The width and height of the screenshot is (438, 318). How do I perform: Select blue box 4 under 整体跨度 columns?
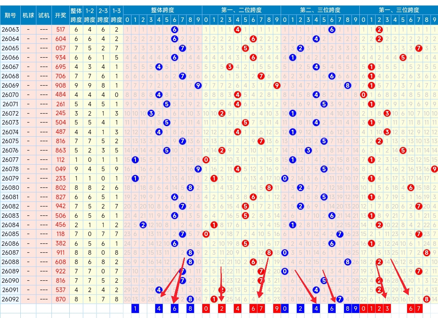click(159, 309)
